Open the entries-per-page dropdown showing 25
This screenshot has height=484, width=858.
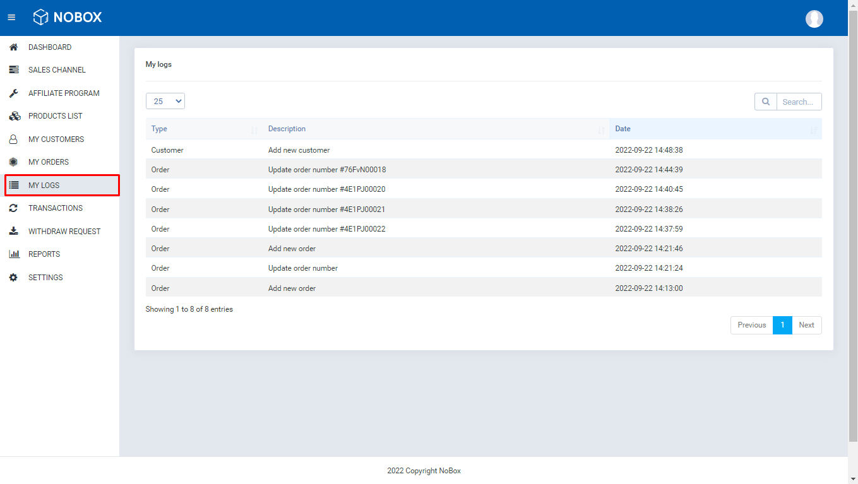[165, 101]
